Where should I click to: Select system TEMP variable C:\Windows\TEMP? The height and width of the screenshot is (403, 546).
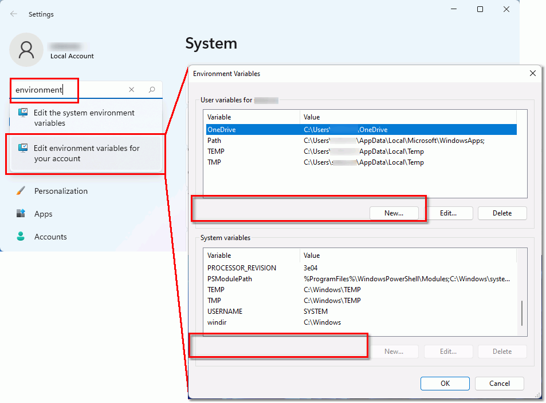[361, 289]
